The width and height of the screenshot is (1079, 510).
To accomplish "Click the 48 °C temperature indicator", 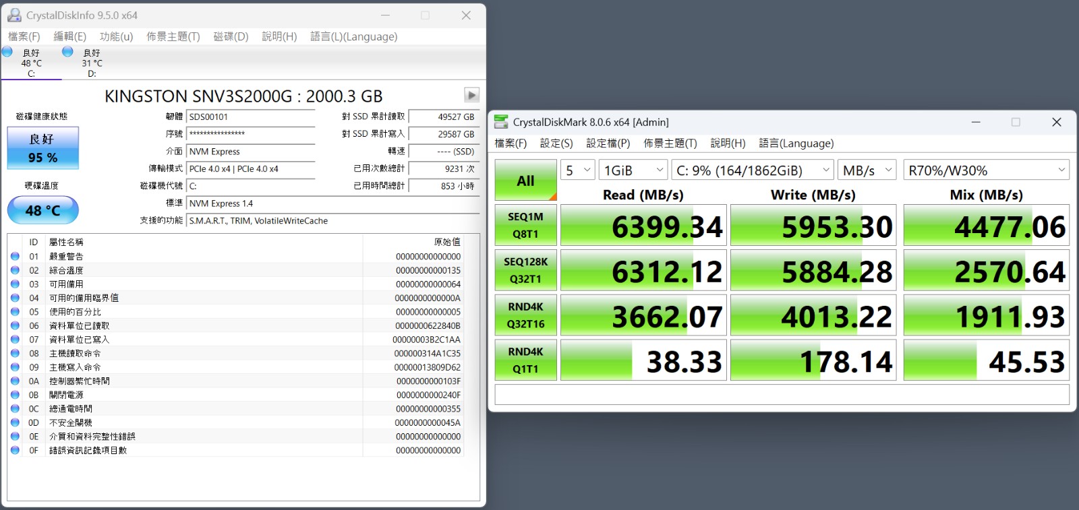I will pyautogui.click(x=43, y=210).
